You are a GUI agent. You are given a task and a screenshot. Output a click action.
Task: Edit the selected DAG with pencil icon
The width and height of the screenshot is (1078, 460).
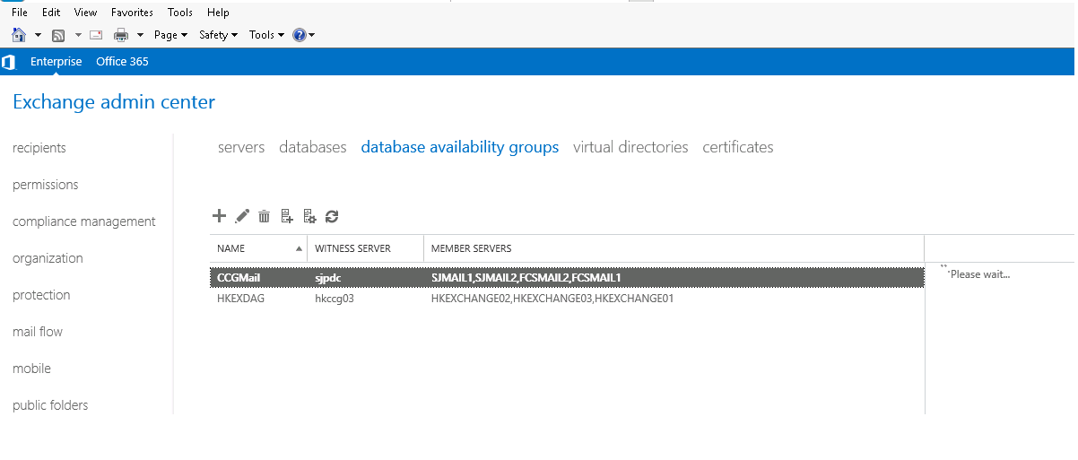tap(242, 216)
